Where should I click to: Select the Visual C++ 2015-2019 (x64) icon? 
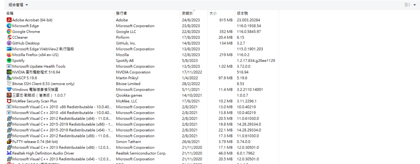click(9, 130)
